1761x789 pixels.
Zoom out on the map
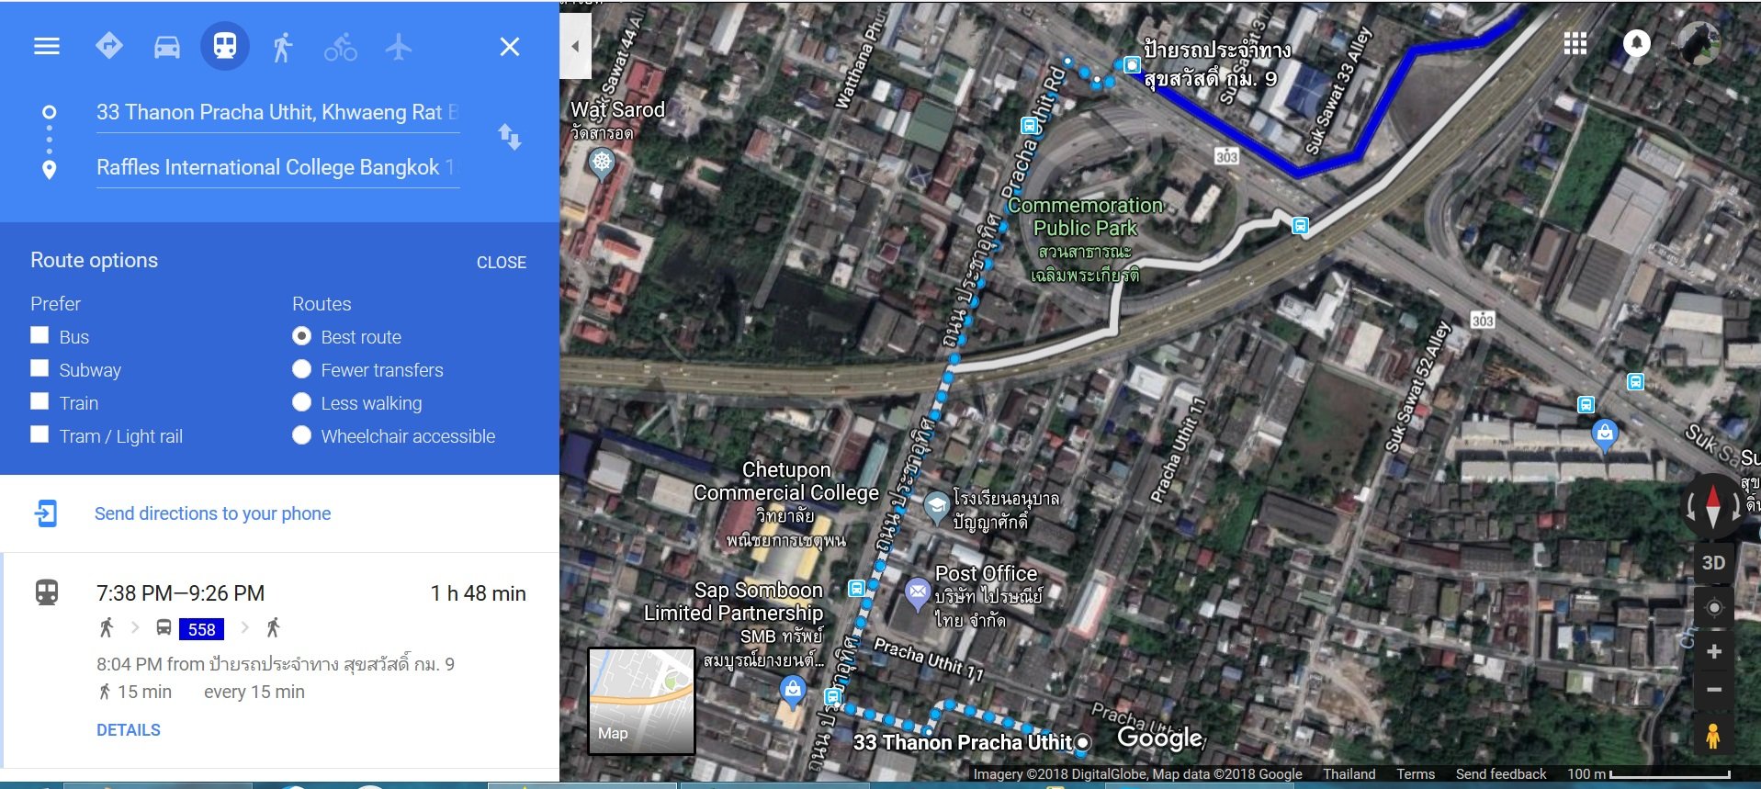[x=1713, y=690]
